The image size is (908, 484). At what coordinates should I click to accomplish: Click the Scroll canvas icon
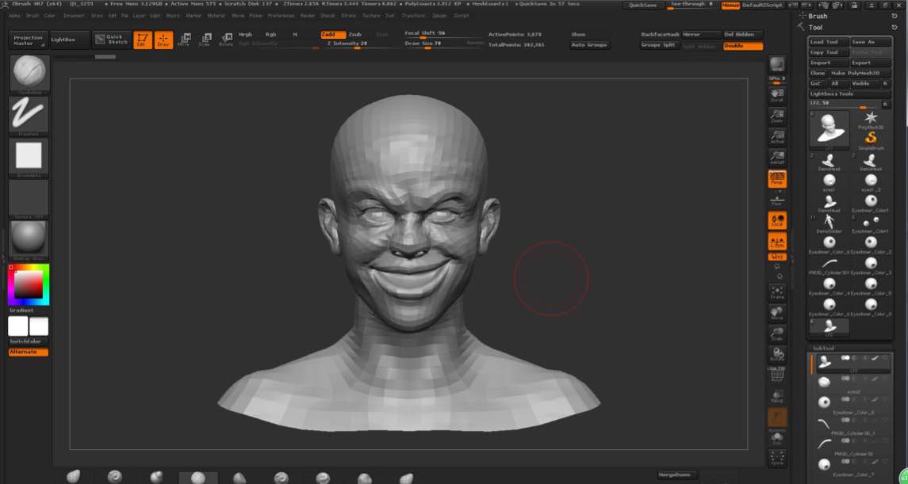(777, 95)
